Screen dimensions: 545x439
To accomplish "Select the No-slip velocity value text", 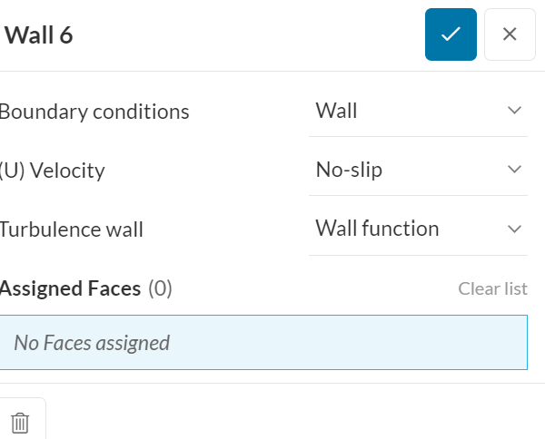I will point(349,170).
